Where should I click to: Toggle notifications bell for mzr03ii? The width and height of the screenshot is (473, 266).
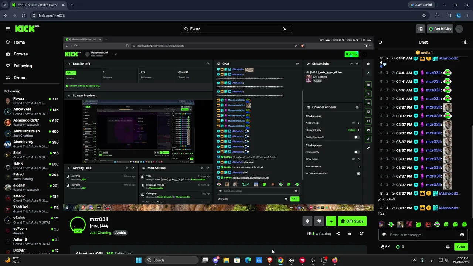coord(307,221)
